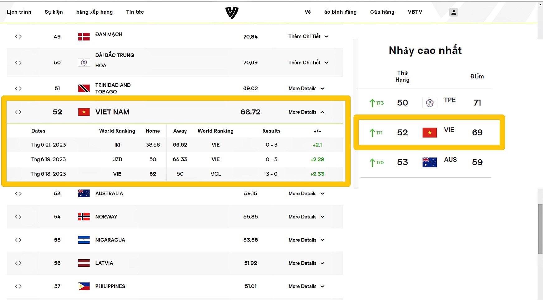Click the +2.29 points change value
This screenshot has height=300, width=543.
point(317,159)
